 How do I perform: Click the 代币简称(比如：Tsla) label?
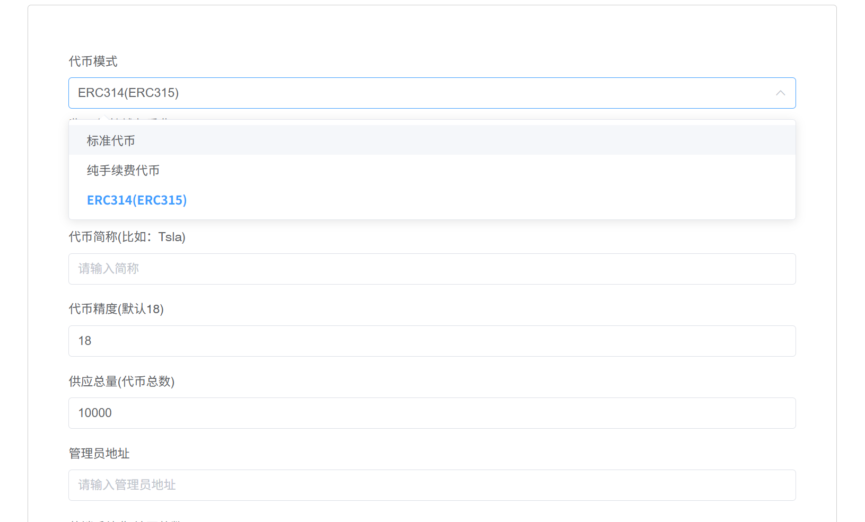(x=127, y=237)
